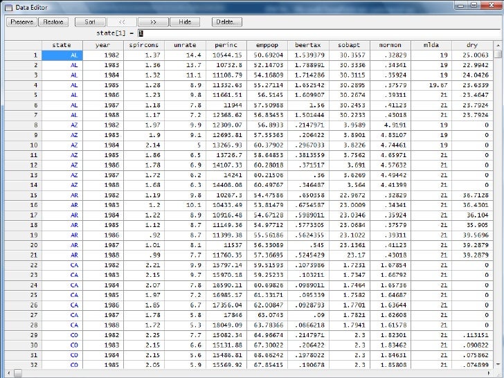Screen dimensions: 504x378
Task: Click the Preserve button
Action: coord(22,22)
